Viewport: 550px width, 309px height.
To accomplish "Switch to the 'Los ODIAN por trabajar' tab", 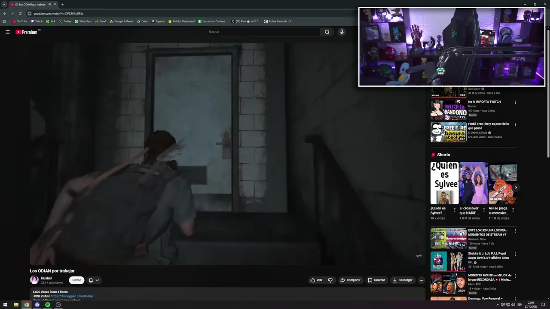I will coord(30,4).
